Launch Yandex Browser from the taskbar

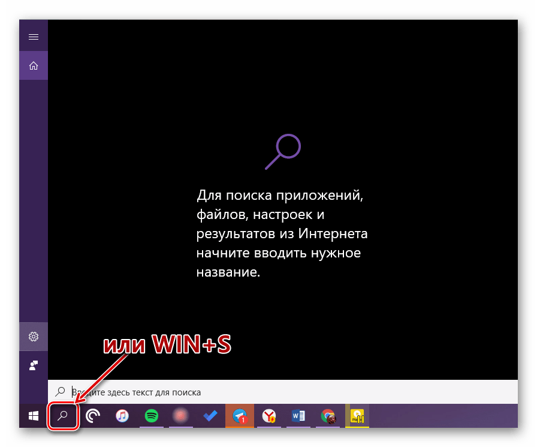[x=269, y=416]
